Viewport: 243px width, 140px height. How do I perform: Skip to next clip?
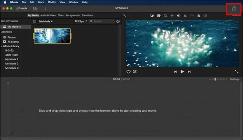(189, 72)
